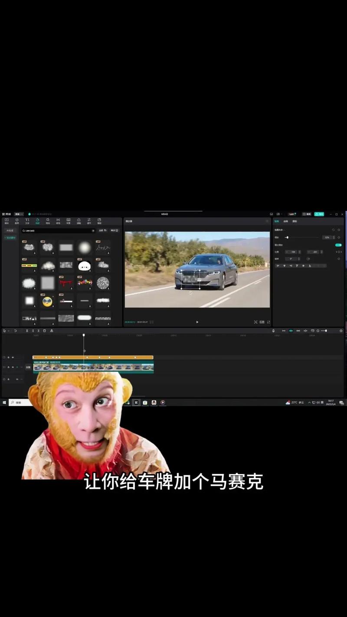347x617 pixels.
Task: Open the Captions tab icon
Action: point(69,221)
